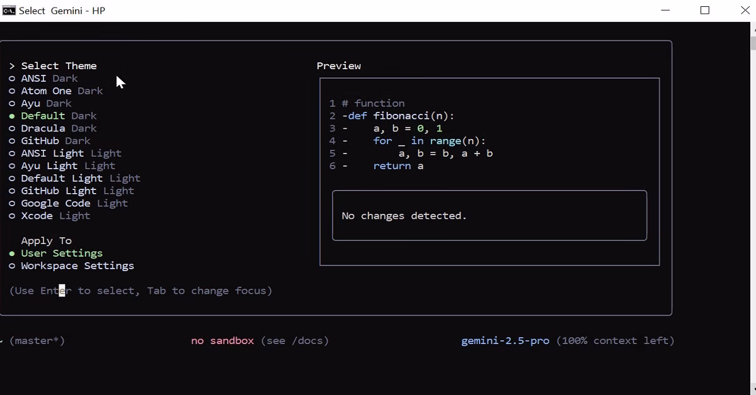Choose the ANSI Light theme
Screen dimensions: 756x395
tap(66, 153)
